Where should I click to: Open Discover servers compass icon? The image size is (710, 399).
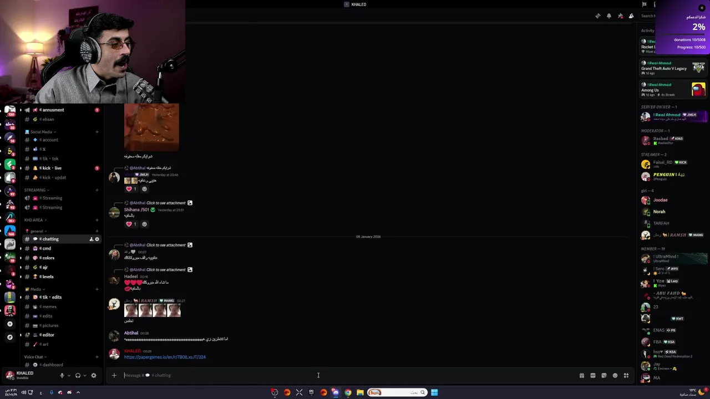pos(9,337)
